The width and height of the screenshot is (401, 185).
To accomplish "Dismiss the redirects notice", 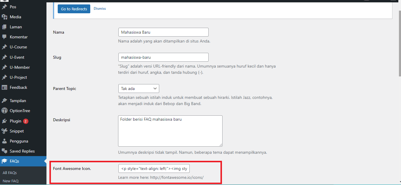I will click(x=100, y=9).
